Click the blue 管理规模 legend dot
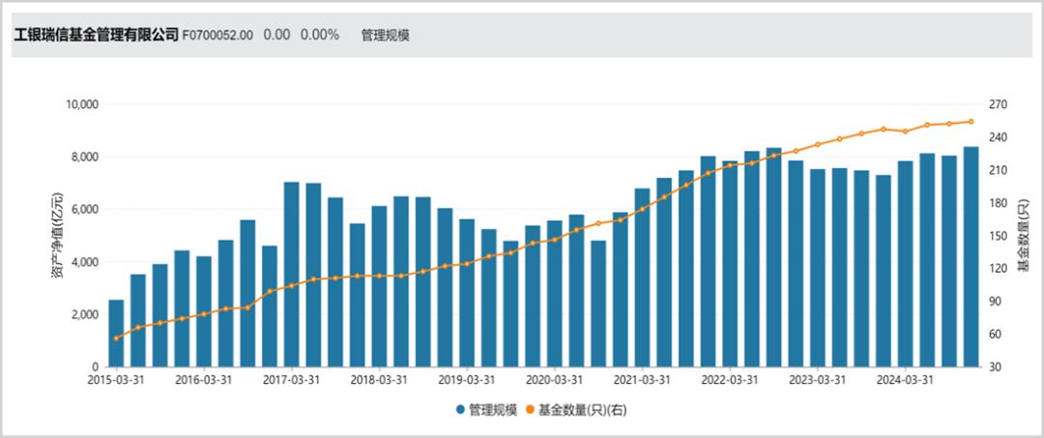1044x438 pixels. click(x=461, y=410)
